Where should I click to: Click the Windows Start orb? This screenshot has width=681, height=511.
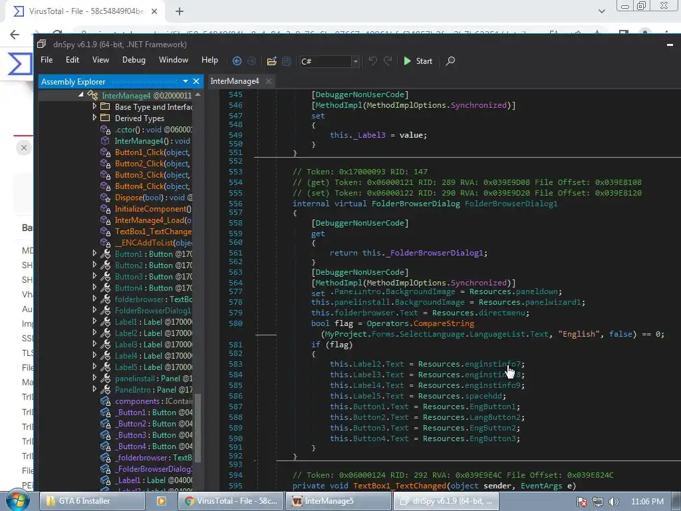click(18, 500)
